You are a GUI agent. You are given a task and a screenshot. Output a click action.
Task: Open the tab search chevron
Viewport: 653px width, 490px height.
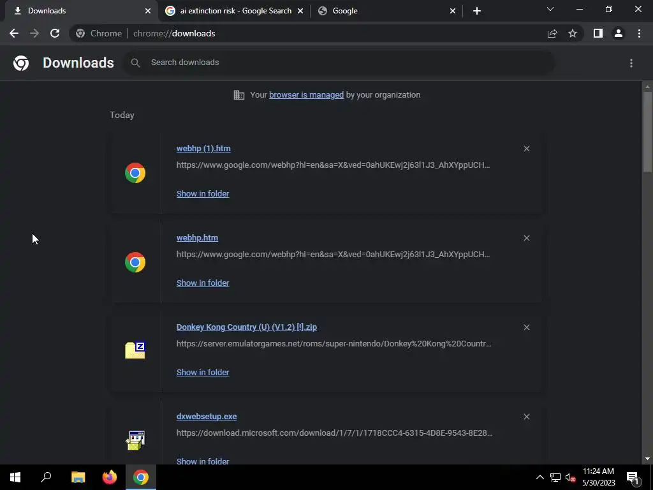click(x=550, y=9)
